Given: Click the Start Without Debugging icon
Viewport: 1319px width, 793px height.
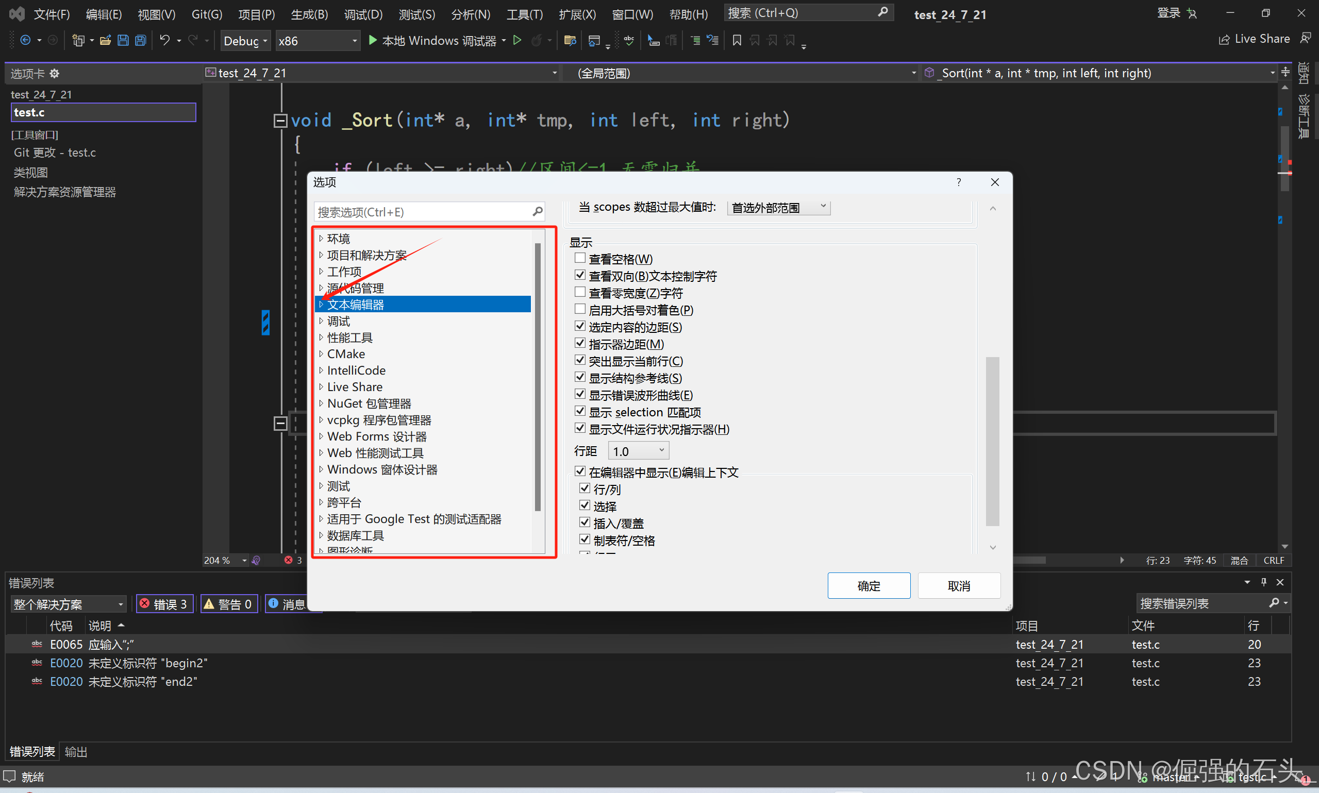Looking at the screenshot, I should point(517,41).
